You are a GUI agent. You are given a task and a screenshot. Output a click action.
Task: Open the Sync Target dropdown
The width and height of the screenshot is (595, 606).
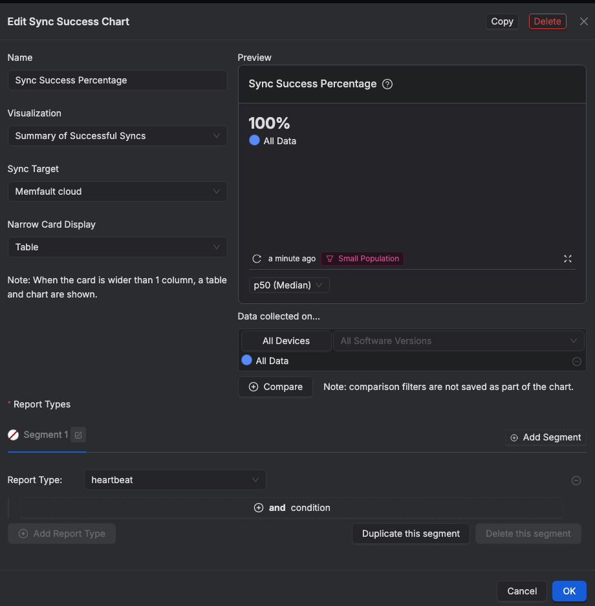point(117,191)
